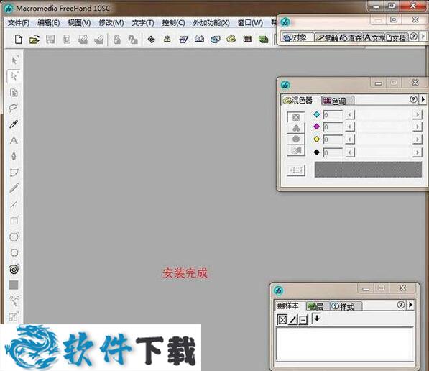This screenshot has height=371, width=429.
Task: Click the painter's palette Color Mixer toolbar icon
Action: (231, 40)
